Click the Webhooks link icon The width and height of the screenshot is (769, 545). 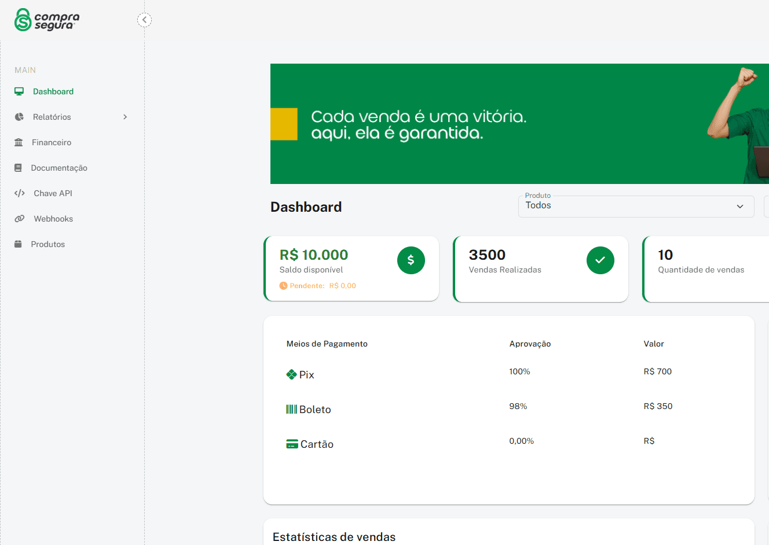(19, 218)
